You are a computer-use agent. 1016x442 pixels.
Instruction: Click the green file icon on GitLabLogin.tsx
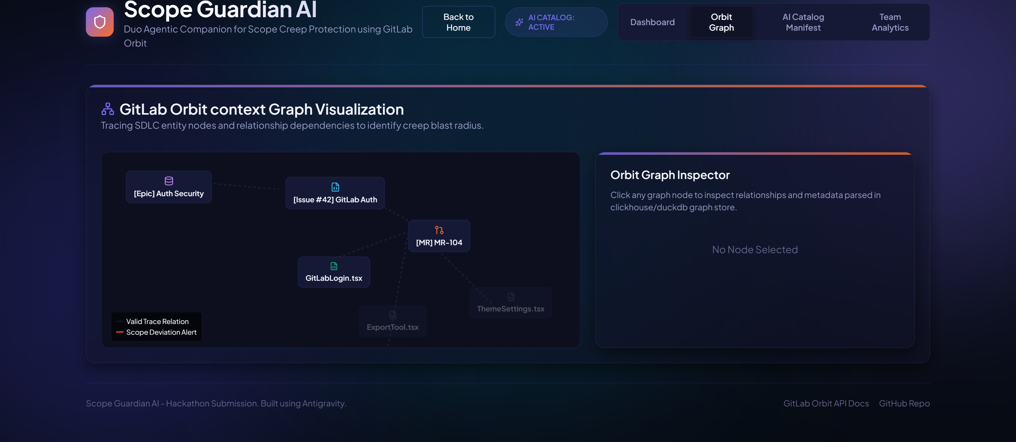point(334,266)
